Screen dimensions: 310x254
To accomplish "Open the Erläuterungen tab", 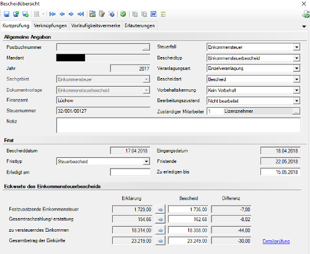I will (x=139, y=25).
